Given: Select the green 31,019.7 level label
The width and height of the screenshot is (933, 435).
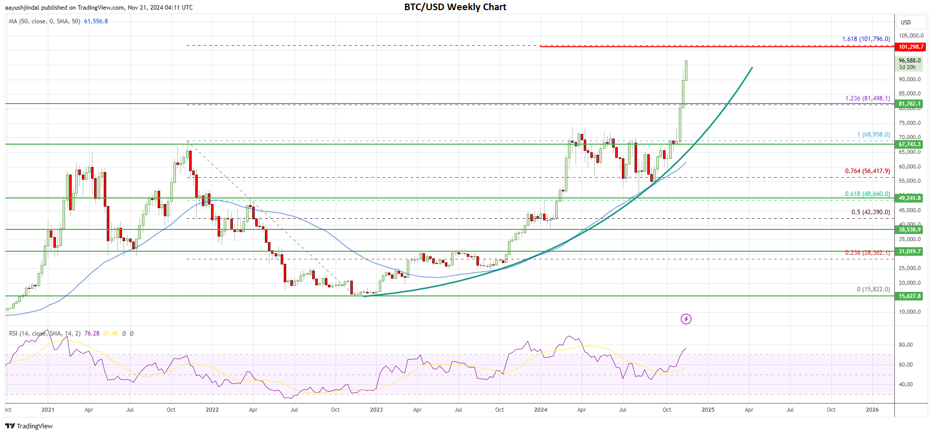Looking at the screenshot, I should [909, 251].
